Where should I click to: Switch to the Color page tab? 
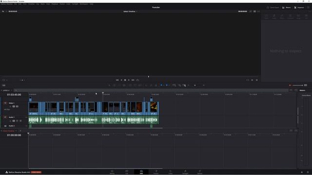(x=171, y=172)
